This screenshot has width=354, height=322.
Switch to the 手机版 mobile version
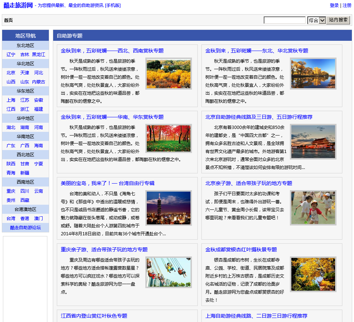coord(113,5)
